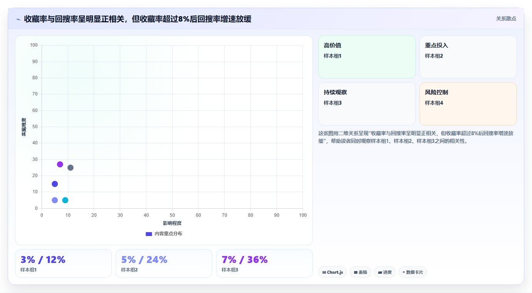Screen dimensions: 532x293
Task: Click the 样本组4 label under 风险控制
Action: (x=434, y=103)
